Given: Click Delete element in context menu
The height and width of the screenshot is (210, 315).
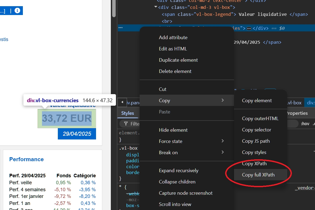Looking at the screenshot, I should (x=175, y=71).
